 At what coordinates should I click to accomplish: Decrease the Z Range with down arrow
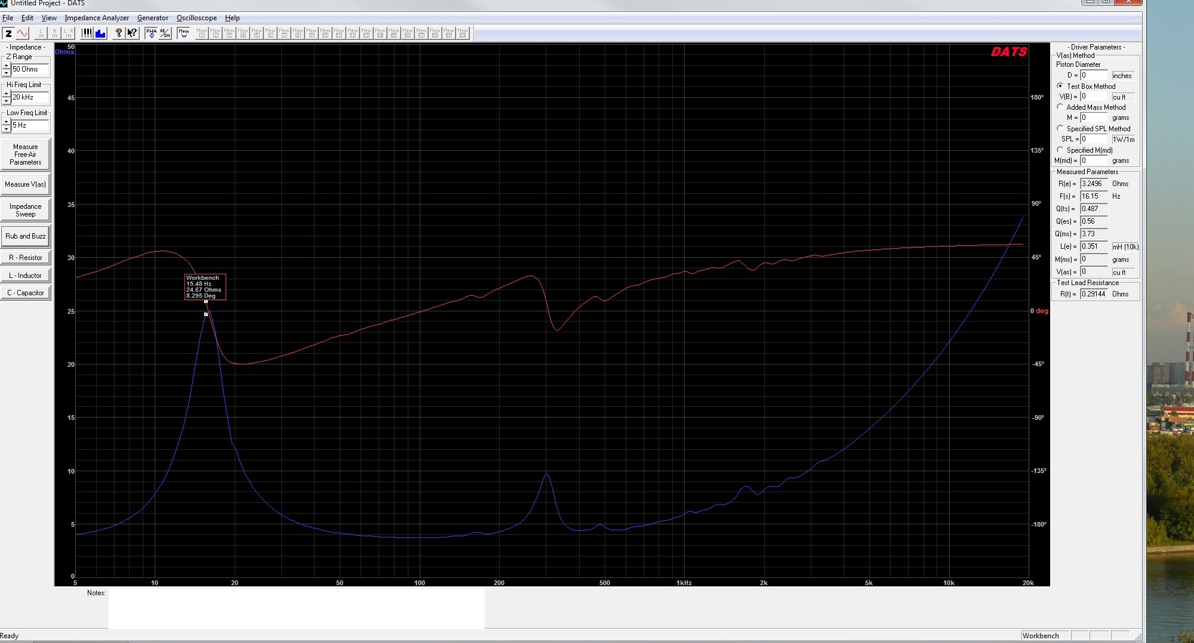(x=7, y=73)
